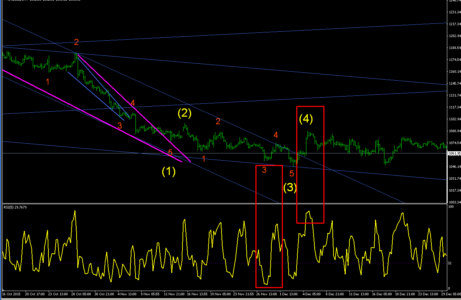Click the 18 Dec 21:00 time label
The height and width of the screenshot is (300, 461).
pos(406,294)
